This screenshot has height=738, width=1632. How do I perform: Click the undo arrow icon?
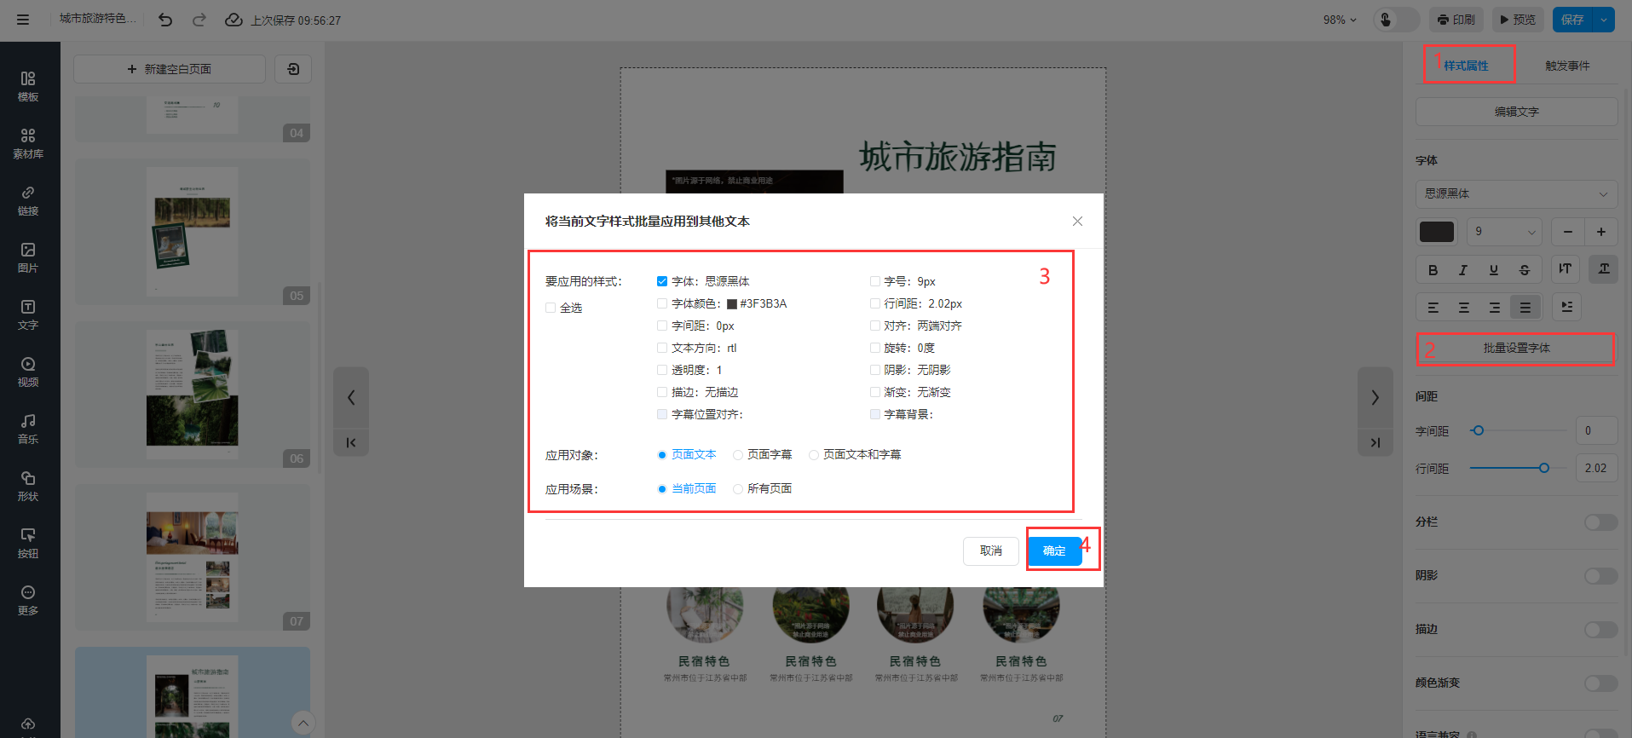click(165, 20)
